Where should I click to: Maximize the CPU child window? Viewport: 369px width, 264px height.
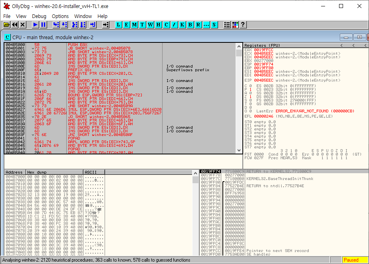[359, 37]
